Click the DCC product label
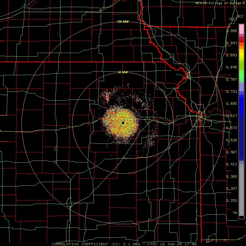This screenshot has height=246, width=246. pos(240,16)
